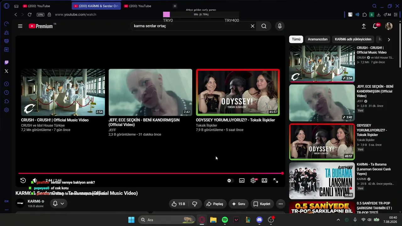402x226 pixels.
Task: Toggle the VPN badge in address bar
Action: [41, 15]
